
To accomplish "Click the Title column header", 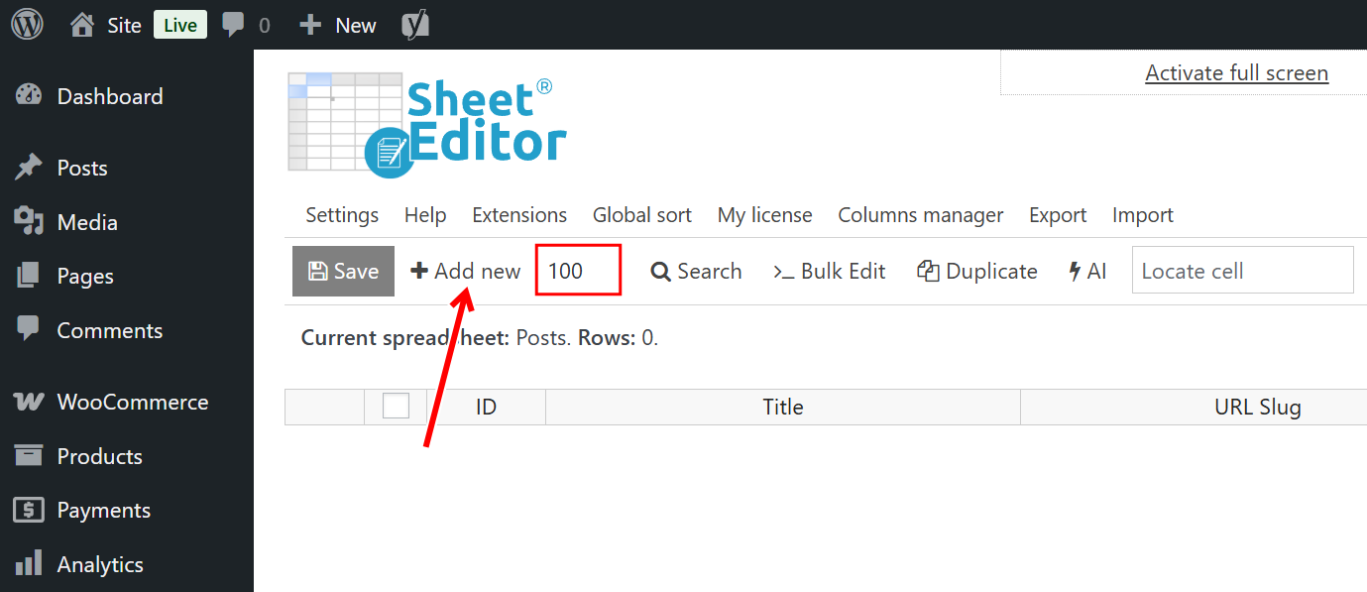I will (783, 407).
